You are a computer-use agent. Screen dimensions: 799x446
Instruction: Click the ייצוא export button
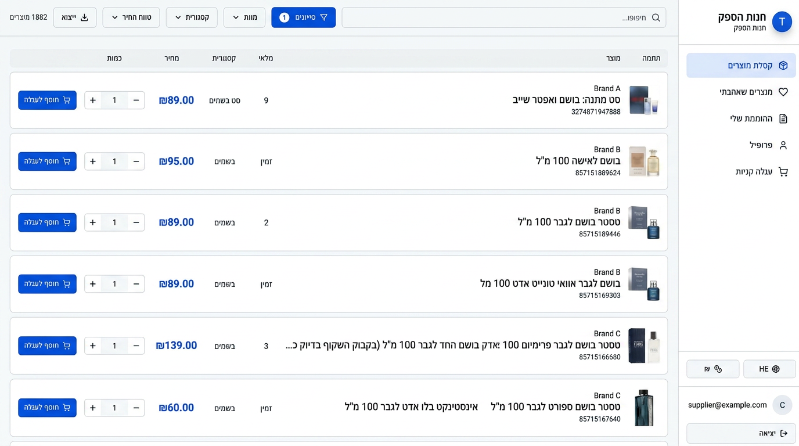75,17
